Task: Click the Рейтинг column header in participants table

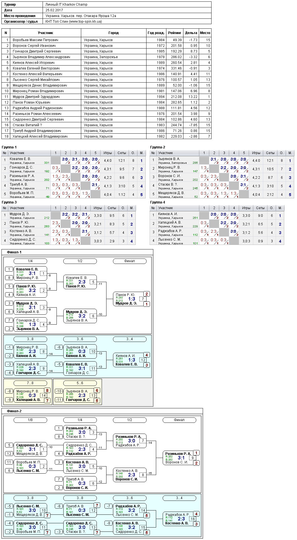Action: (x=175, y=33)
